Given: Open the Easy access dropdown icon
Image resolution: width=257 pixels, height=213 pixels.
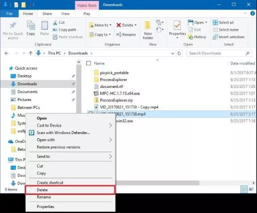Looking at the screenshot, I should [160, 30].
